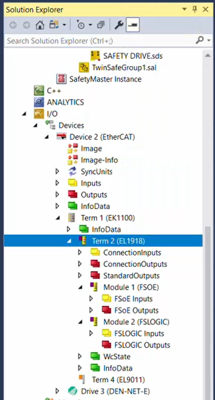Select FSLOGIC Outputs item
The width and height of the screenshot is (215, 400).
pyautogui.click(x=142, y=345)
